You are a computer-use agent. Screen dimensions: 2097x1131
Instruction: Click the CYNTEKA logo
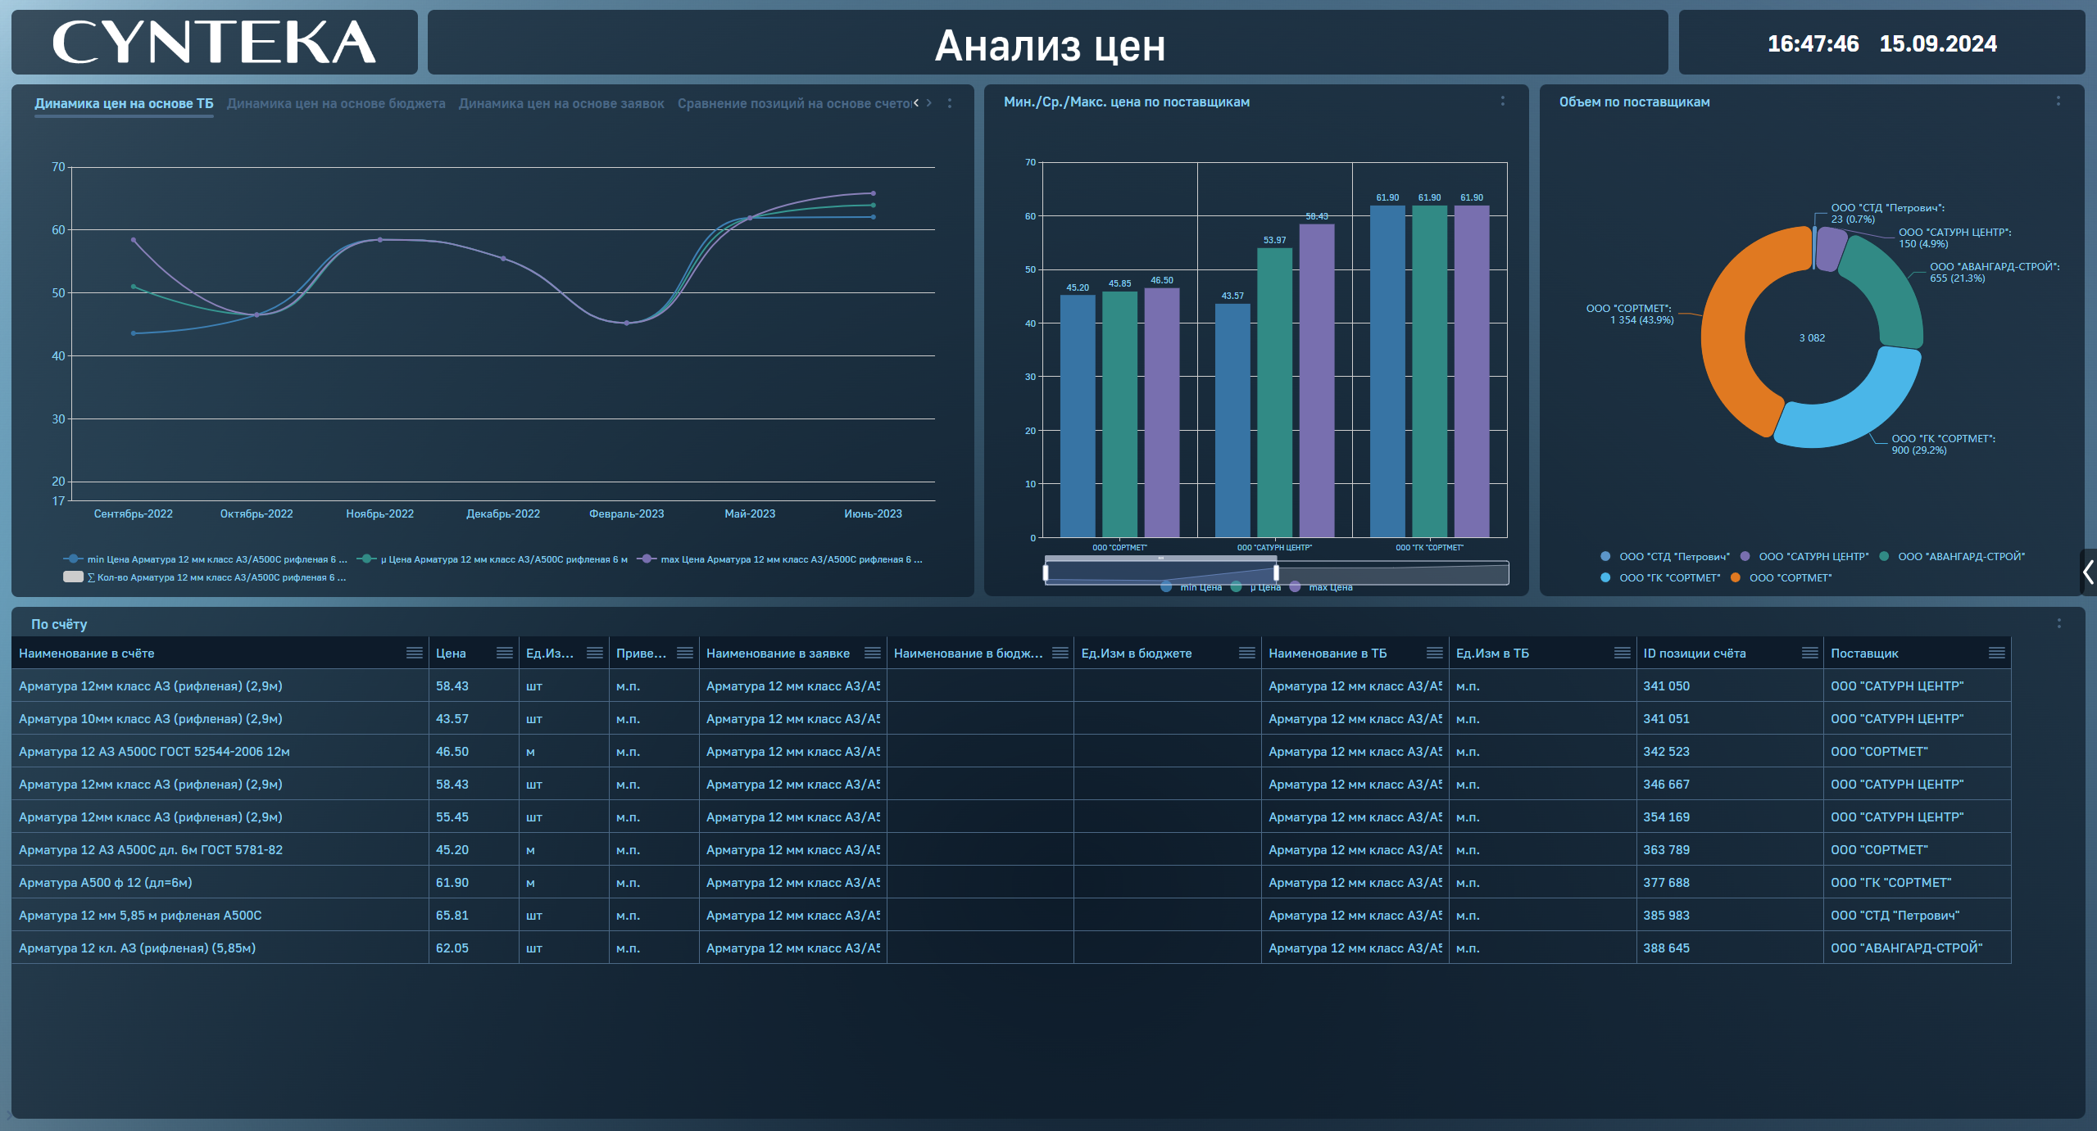(x=214, y=43)
